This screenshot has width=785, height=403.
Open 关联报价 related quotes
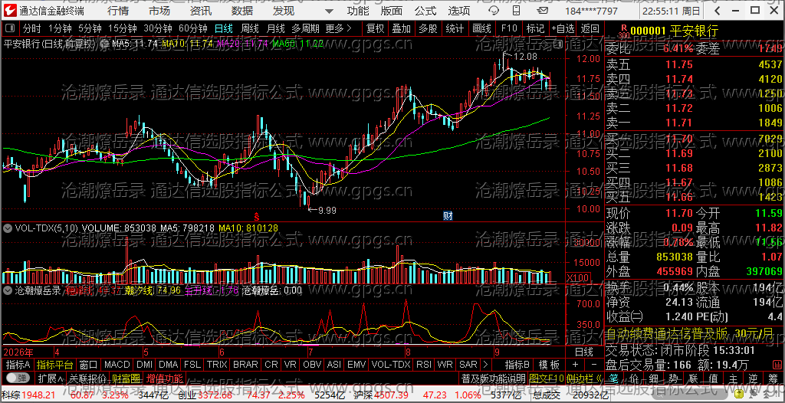click(x=88, y=378)
